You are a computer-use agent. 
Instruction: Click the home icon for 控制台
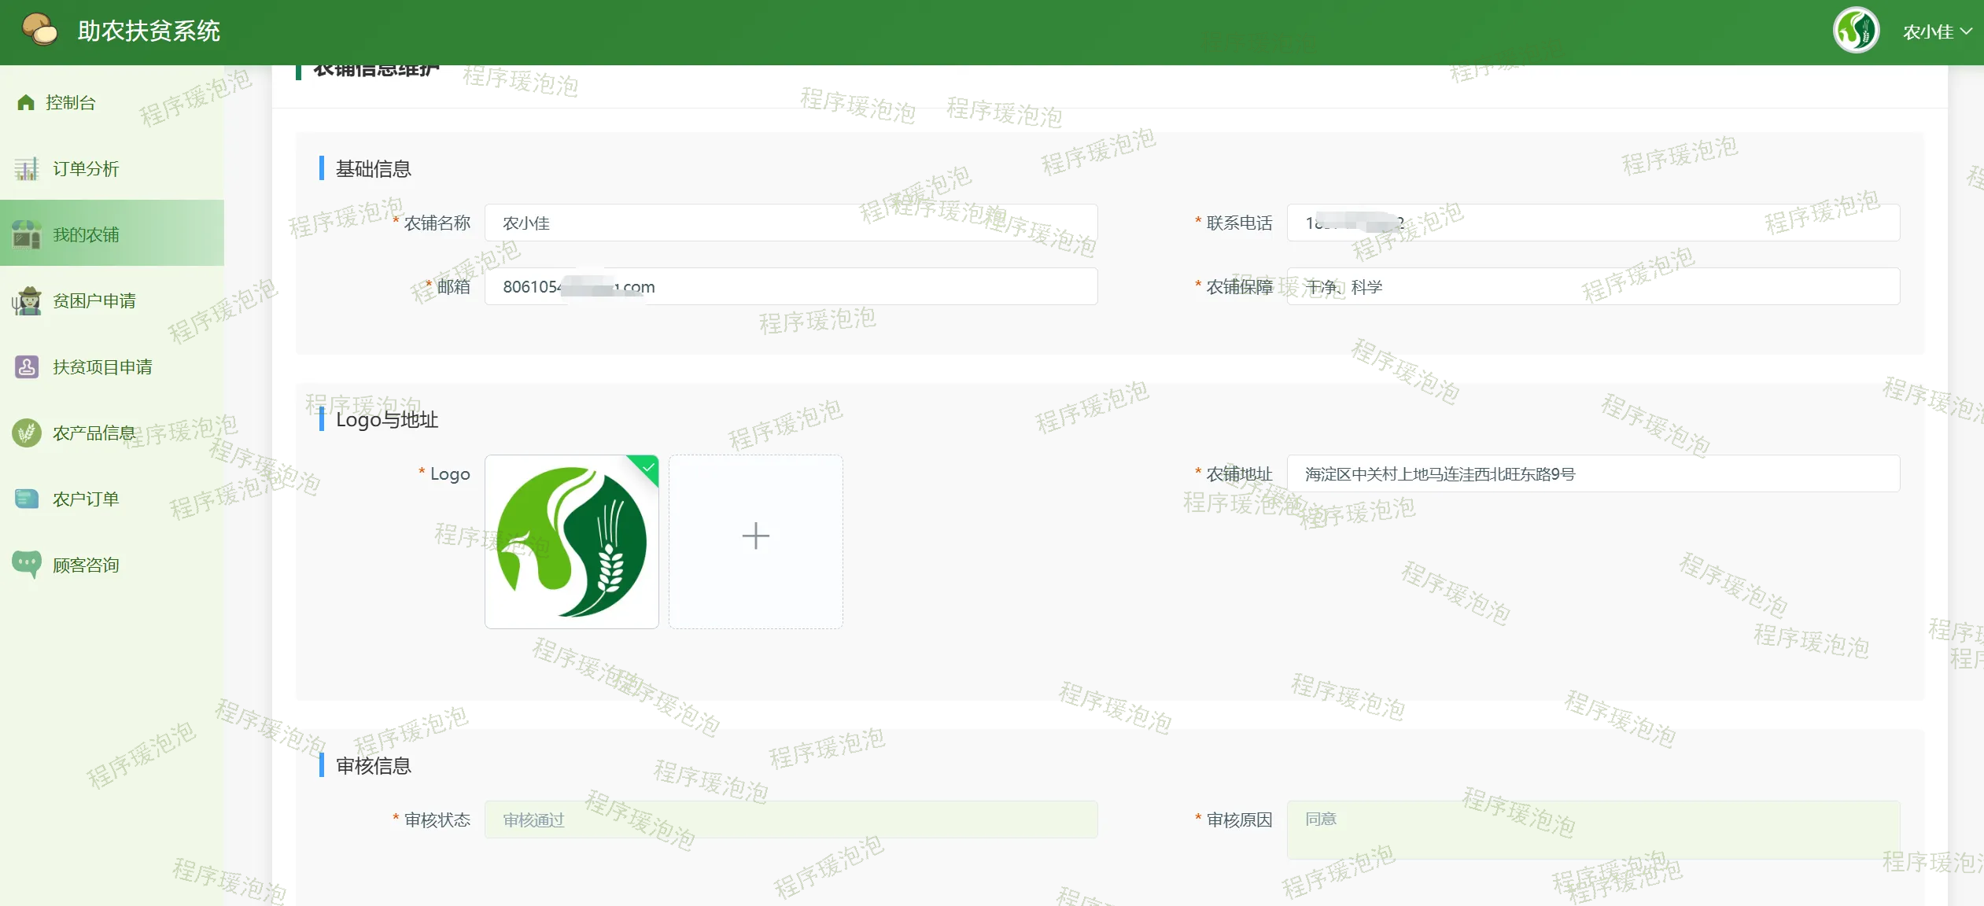point(26,103)
